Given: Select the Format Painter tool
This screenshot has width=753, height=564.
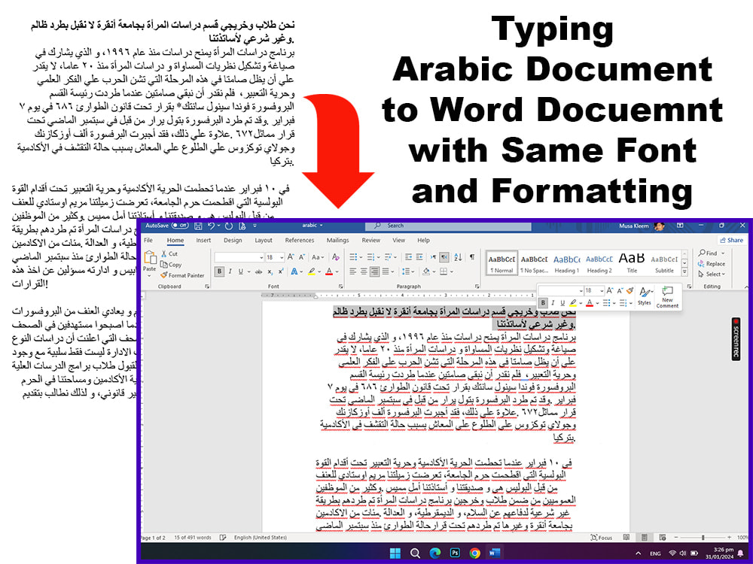Looking at the screenshot, I should coord(181,274).
